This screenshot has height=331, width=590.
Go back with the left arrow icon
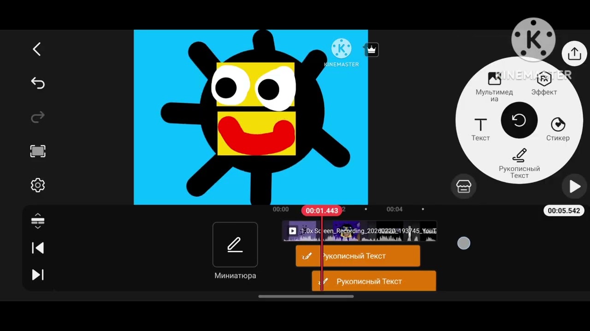(37, 49)
